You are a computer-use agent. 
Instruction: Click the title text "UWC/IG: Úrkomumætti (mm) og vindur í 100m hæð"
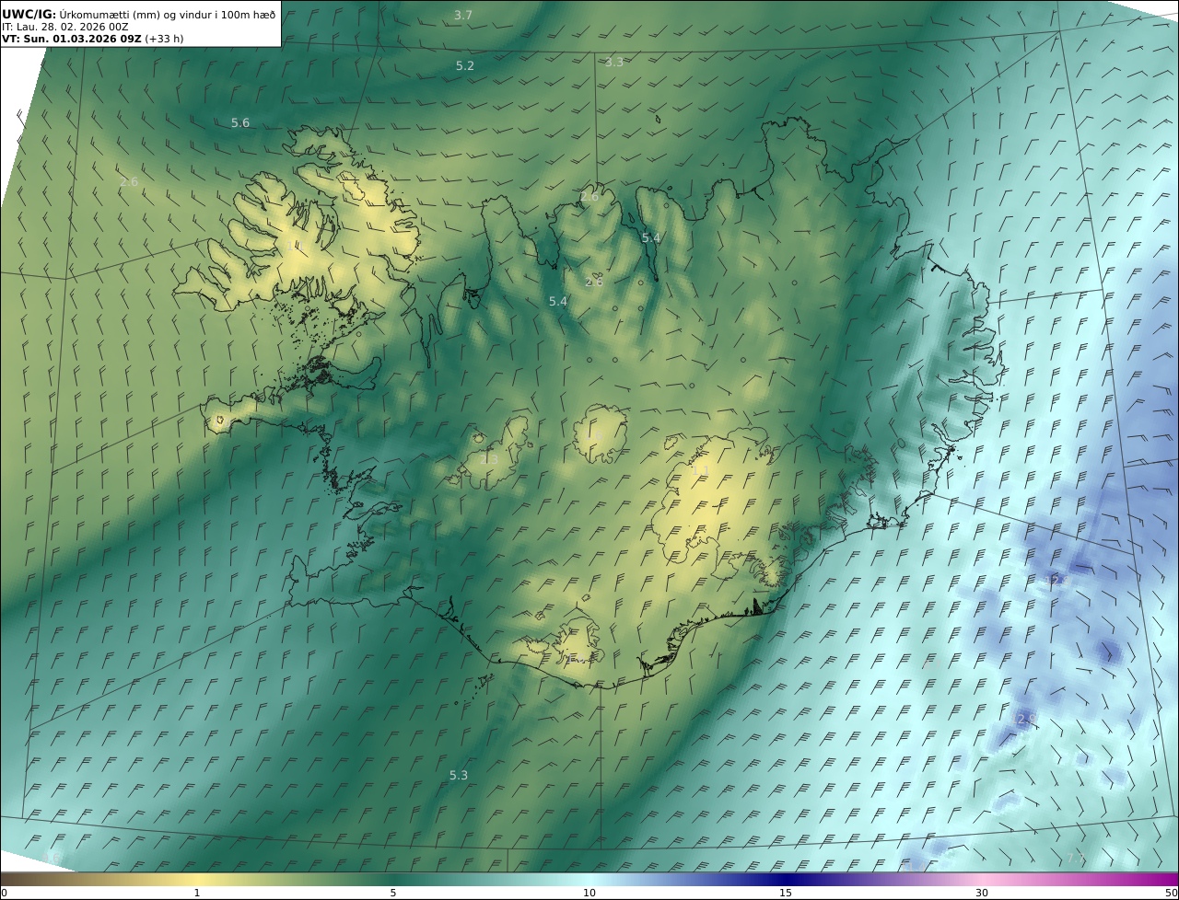point(139,14)
